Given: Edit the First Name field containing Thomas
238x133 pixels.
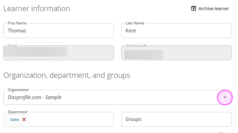Looking at the screenshot, I should [x=58, y=31].
